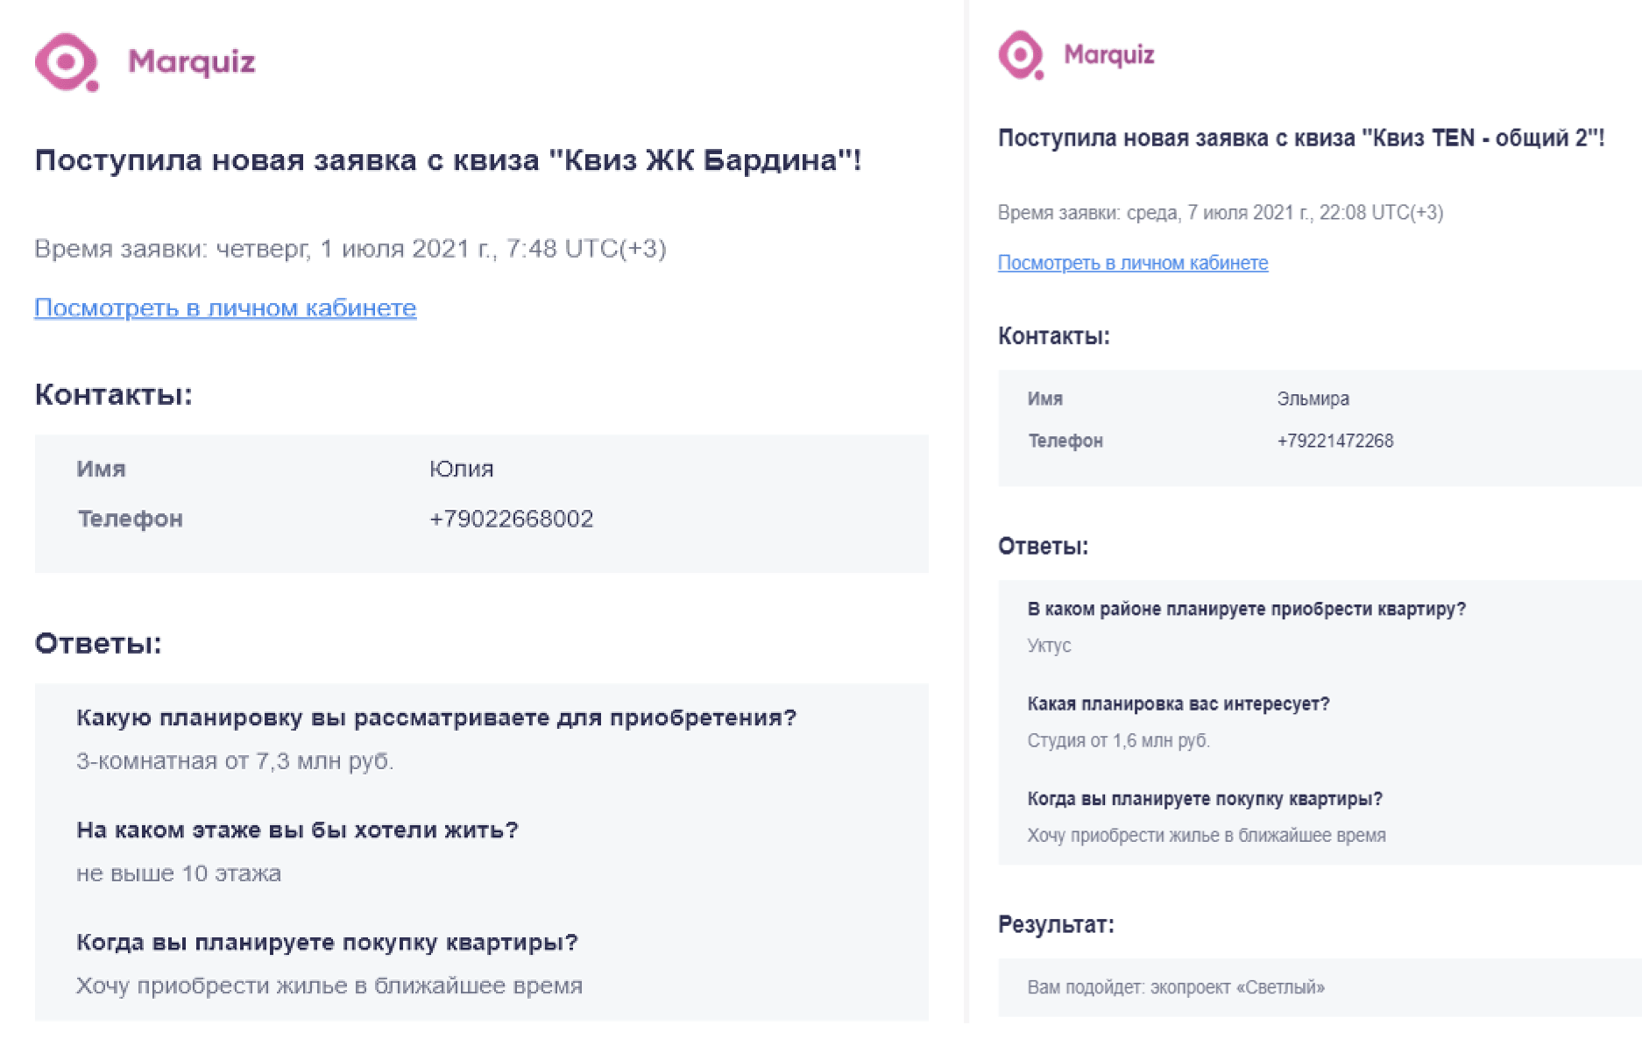Select the contact name Юлия
This screenshot has width=1642, height=1053.
point(461,469)
